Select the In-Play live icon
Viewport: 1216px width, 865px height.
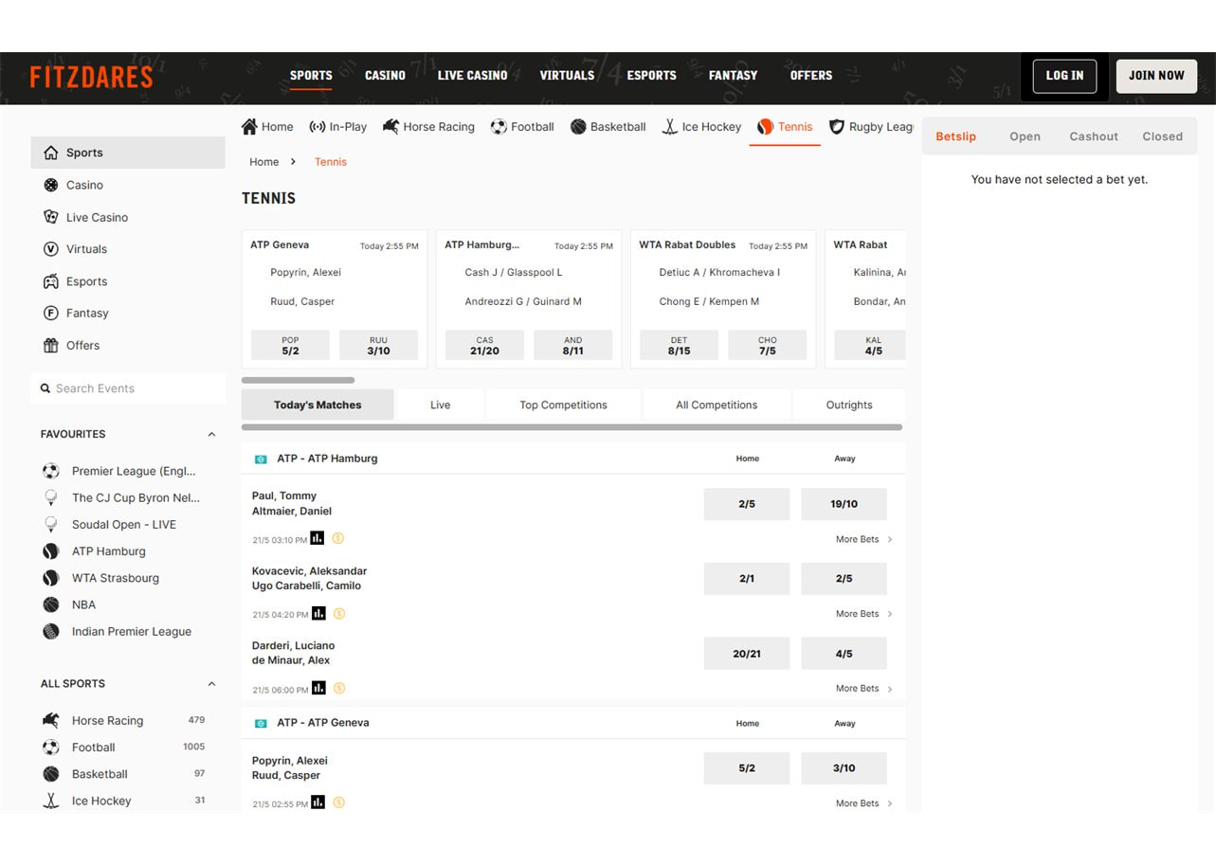click(x=318, y=127)
